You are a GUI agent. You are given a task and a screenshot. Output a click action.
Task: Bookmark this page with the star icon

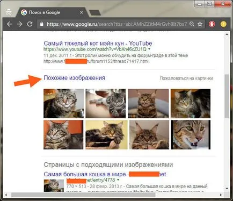pos(200,24)
